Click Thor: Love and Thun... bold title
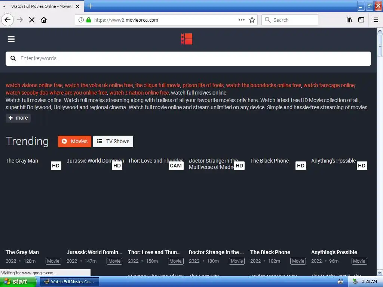The width and height of the screenshot is (383, 287). point(154,252)
